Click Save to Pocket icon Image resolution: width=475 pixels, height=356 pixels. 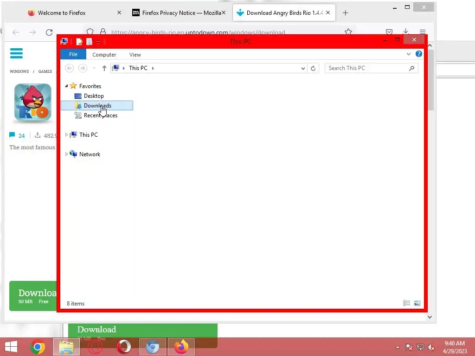[x=389, y=32]
